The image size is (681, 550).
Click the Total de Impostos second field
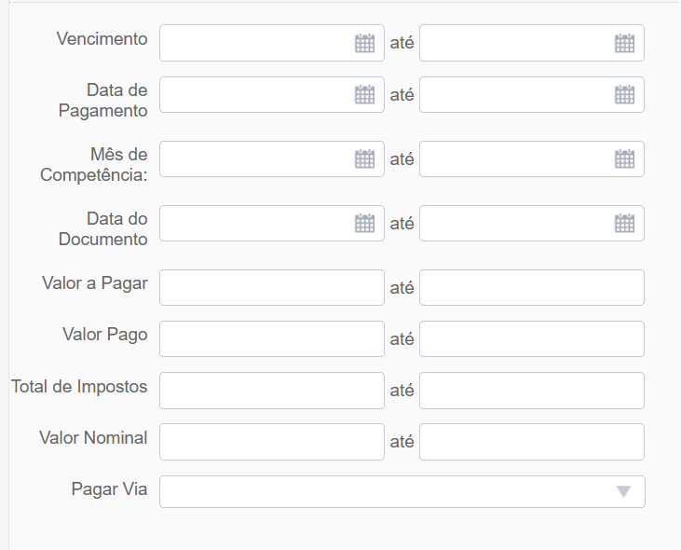(x=532, y=391)
